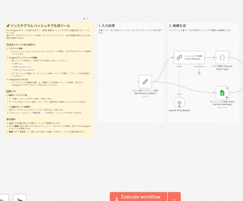Screen dimensions: 243x201
Task: Select the '1. 入力処理' section heading
Action: click(x=107, y=26)
